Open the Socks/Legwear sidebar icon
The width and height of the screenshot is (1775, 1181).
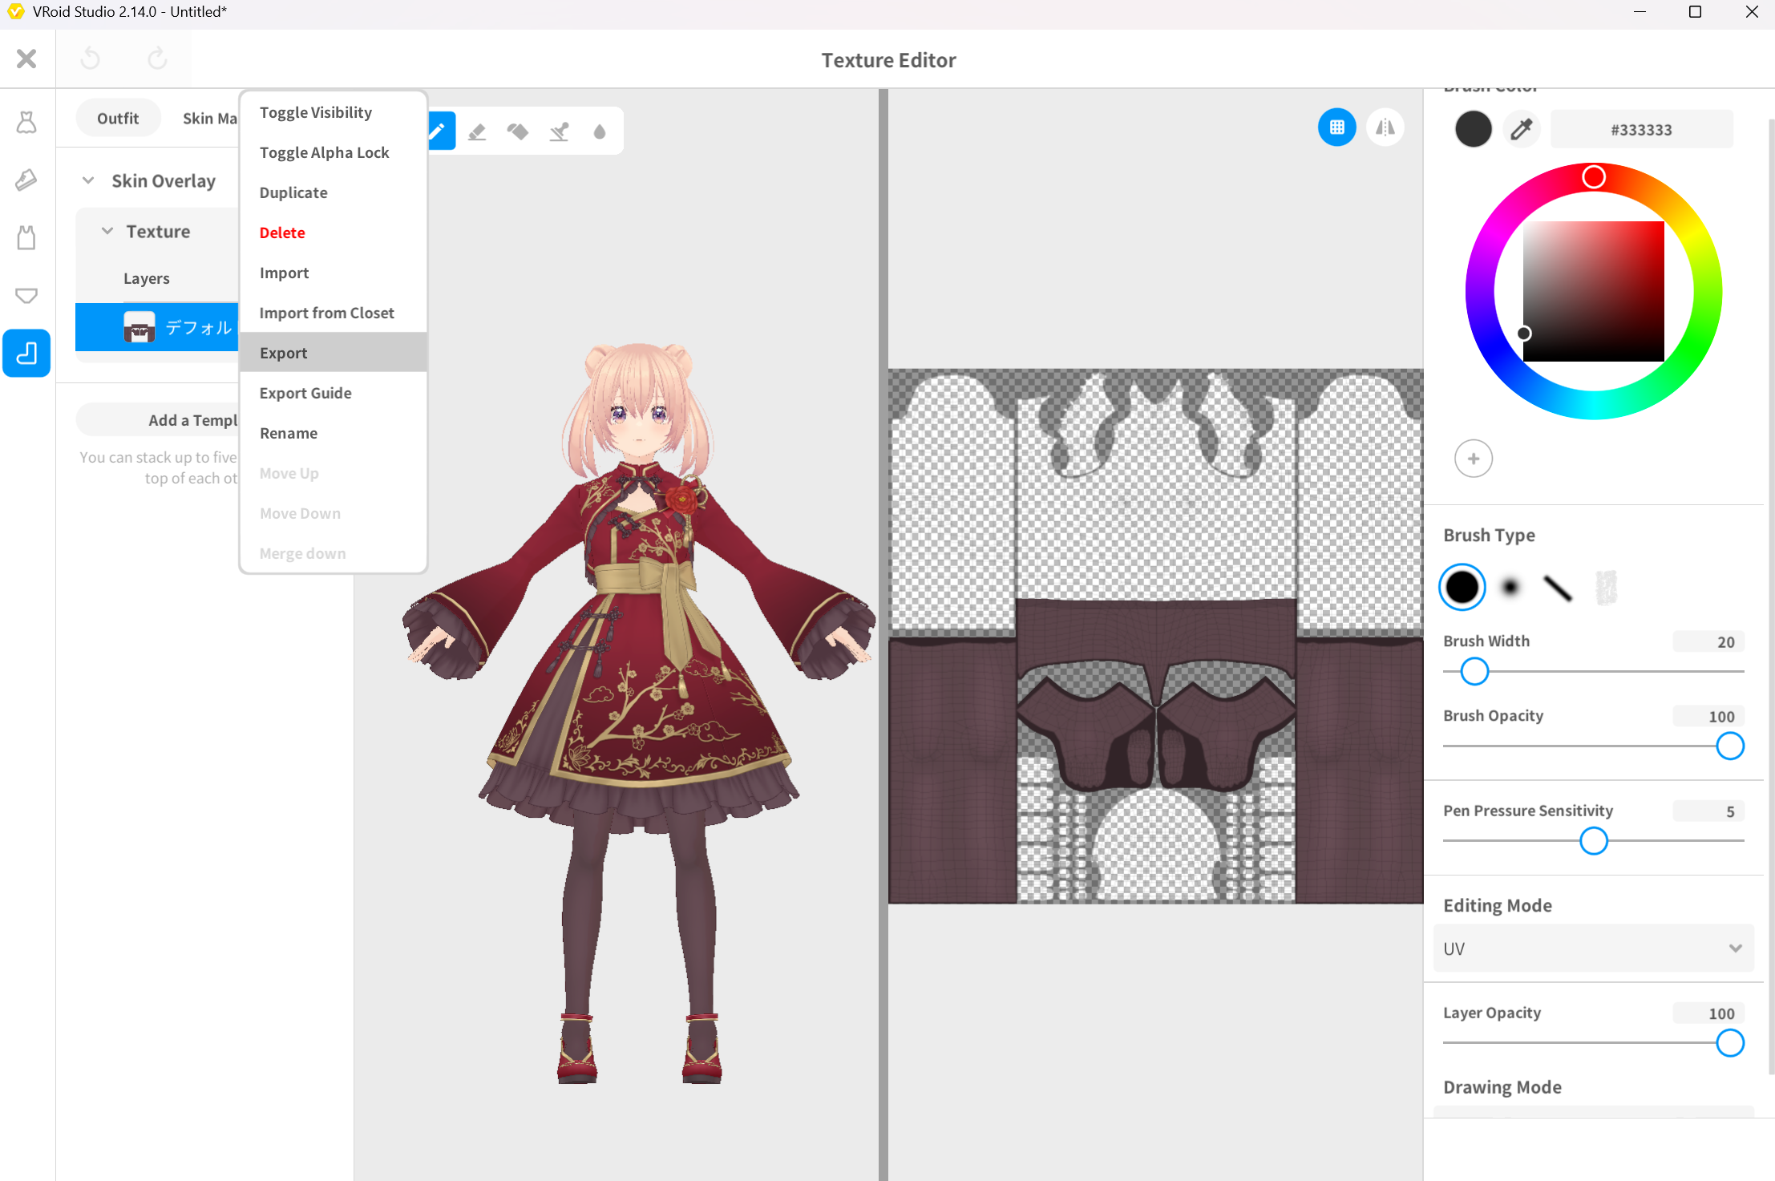click(x=26, y=353)
